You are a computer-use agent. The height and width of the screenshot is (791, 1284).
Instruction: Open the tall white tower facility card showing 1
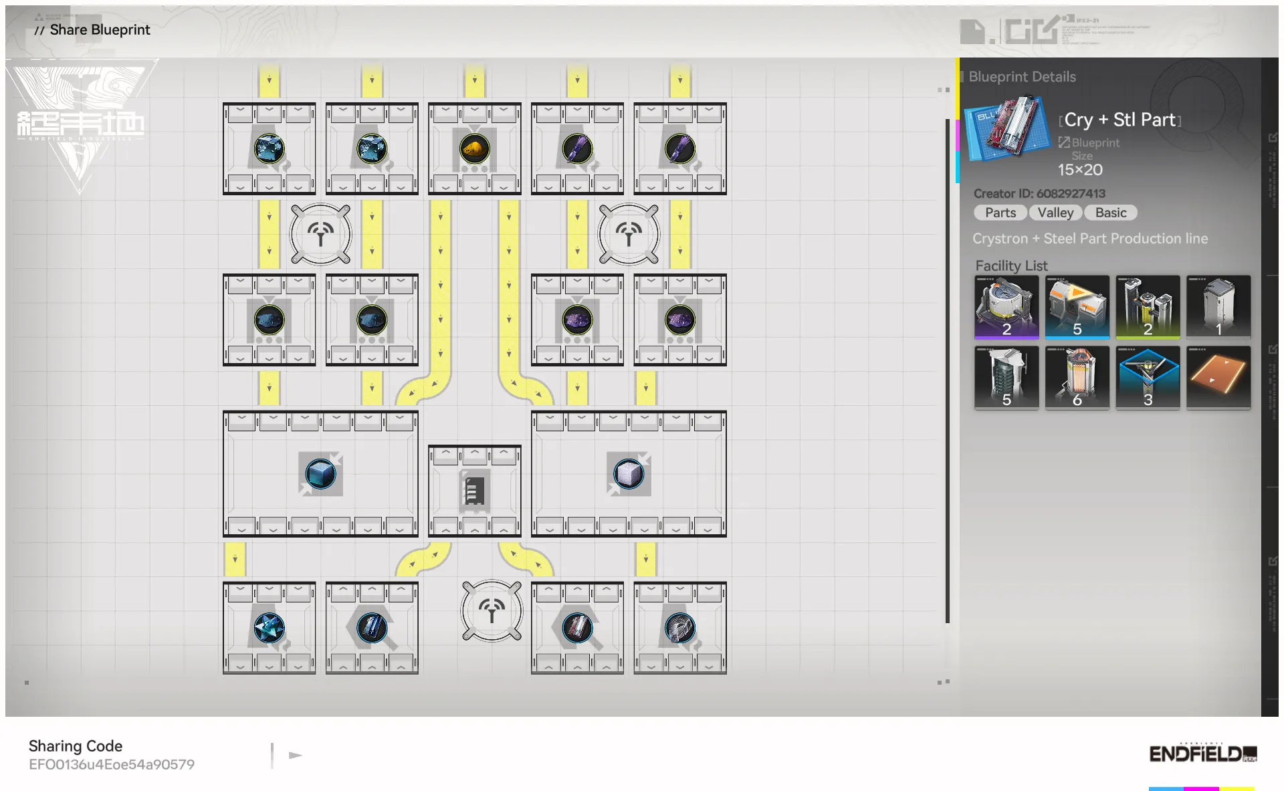1218,307
